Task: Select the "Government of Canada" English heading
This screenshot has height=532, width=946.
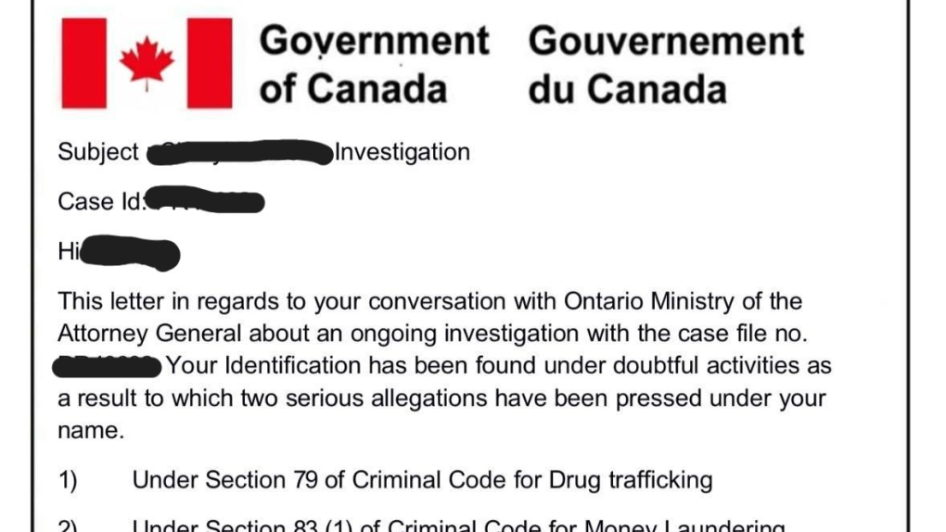Action: 374,64
